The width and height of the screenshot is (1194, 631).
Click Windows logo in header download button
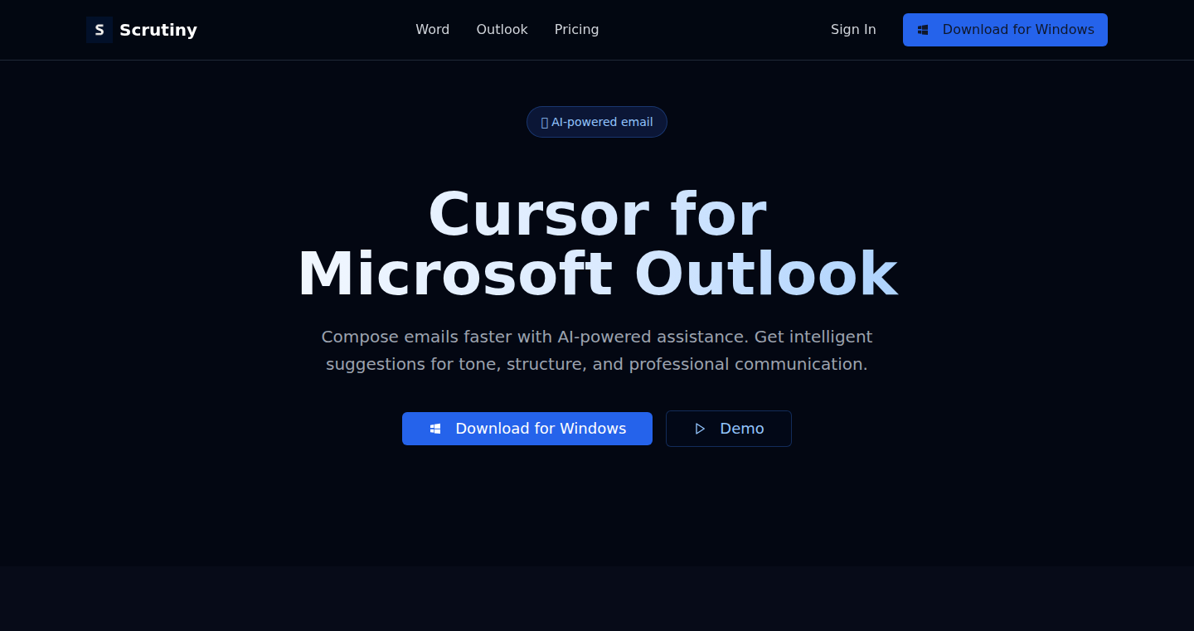(x=923, y=30)
